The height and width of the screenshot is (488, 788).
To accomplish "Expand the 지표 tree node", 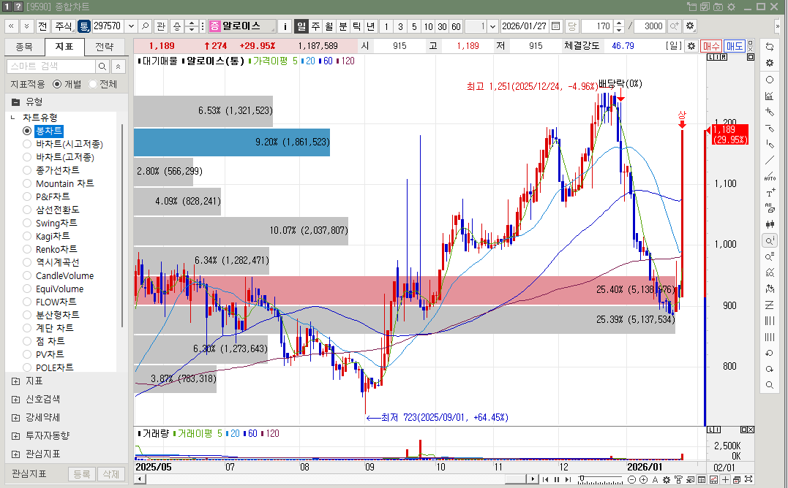I will [15, 381].
